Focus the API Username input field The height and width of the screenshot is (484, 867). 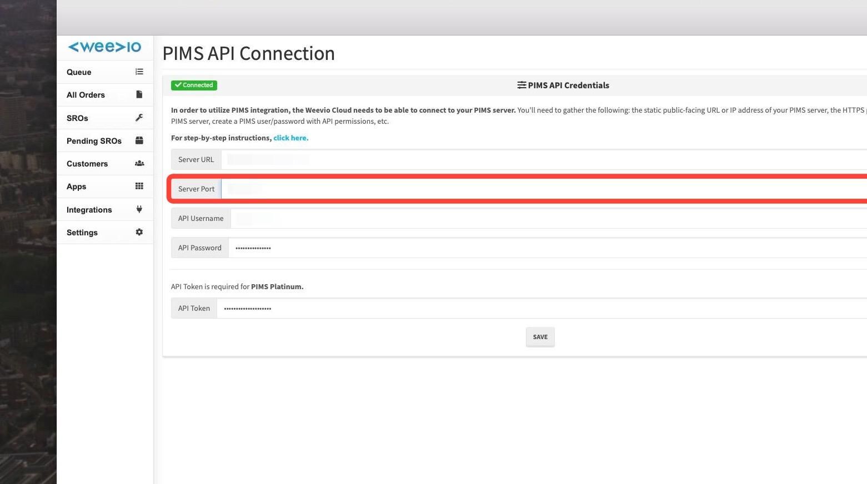click(x=549, y=218)
